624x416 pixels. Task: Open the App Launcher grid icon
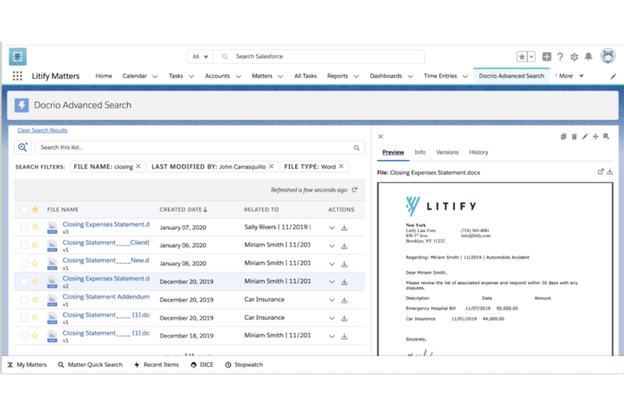(x=17, y=76)
